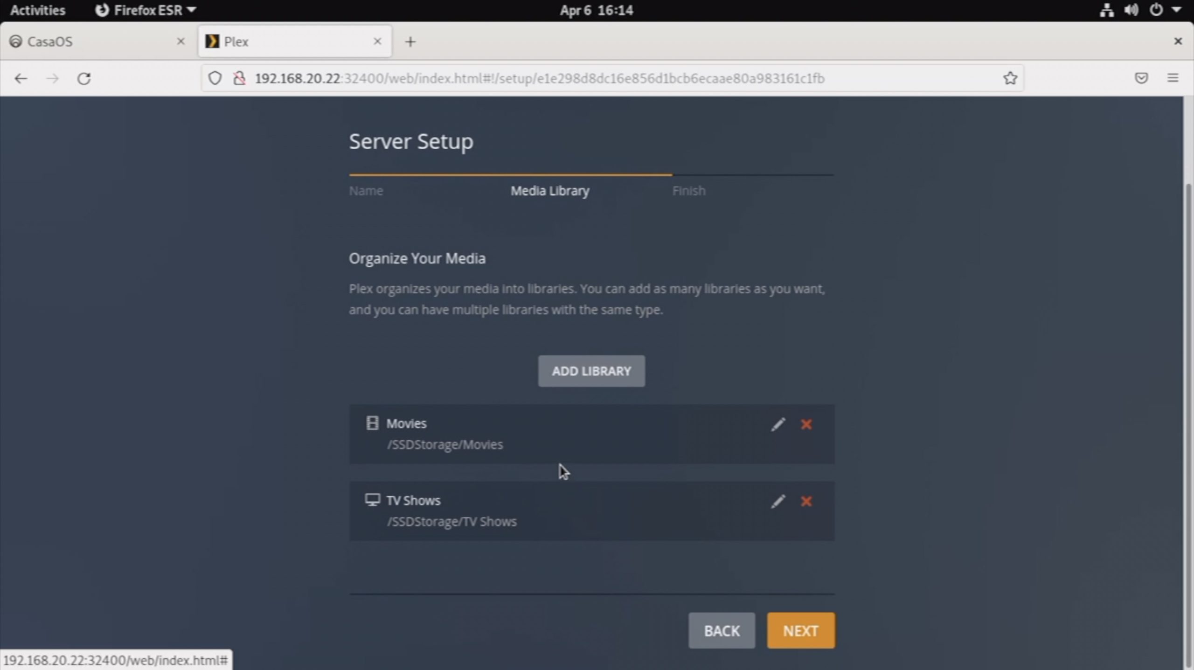Image resolution: width=1194 pixels, height=670 pixels.
Task: Remove the TV Shows library red X
Action: [x=806, y=501]
